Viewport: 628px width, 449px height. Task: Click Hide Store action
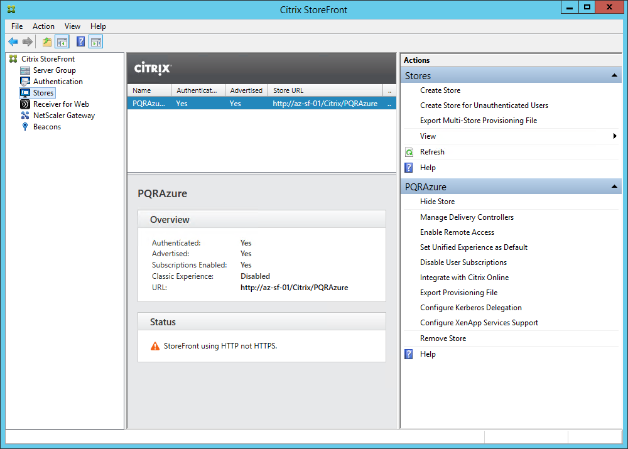pos(437,202)
